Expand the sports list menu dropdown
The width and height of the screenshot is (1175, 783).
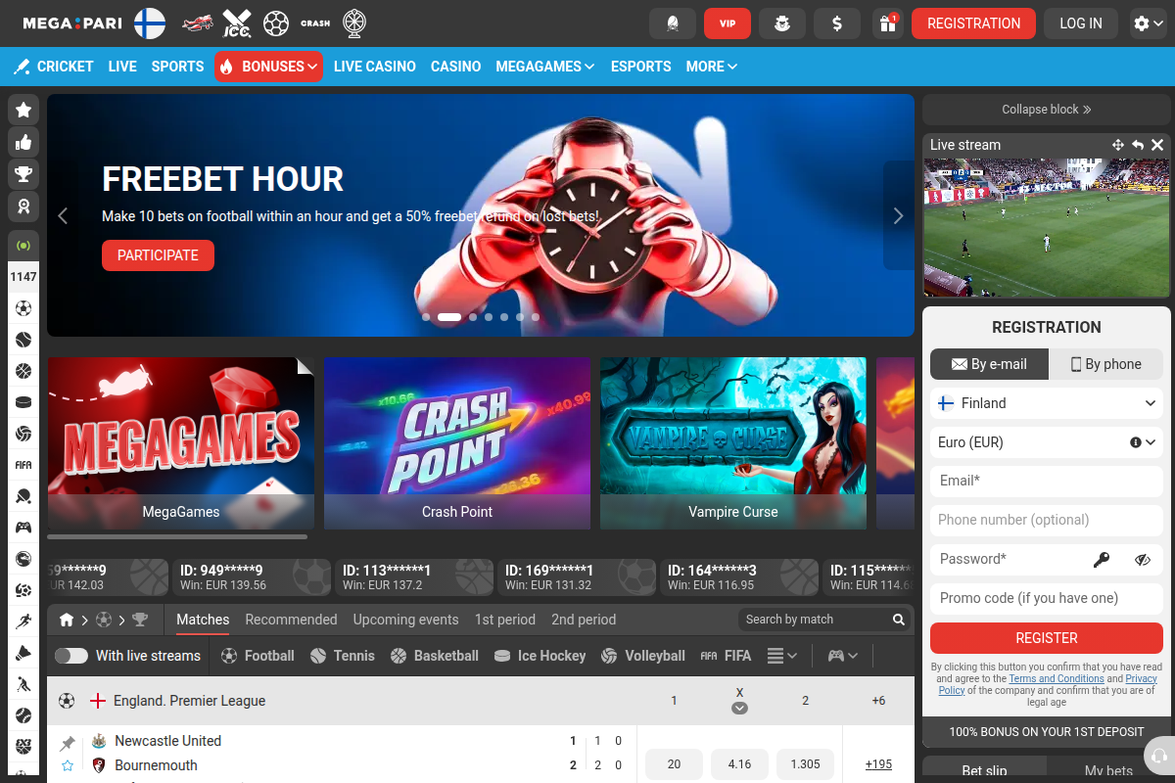(x=782, y=656)
